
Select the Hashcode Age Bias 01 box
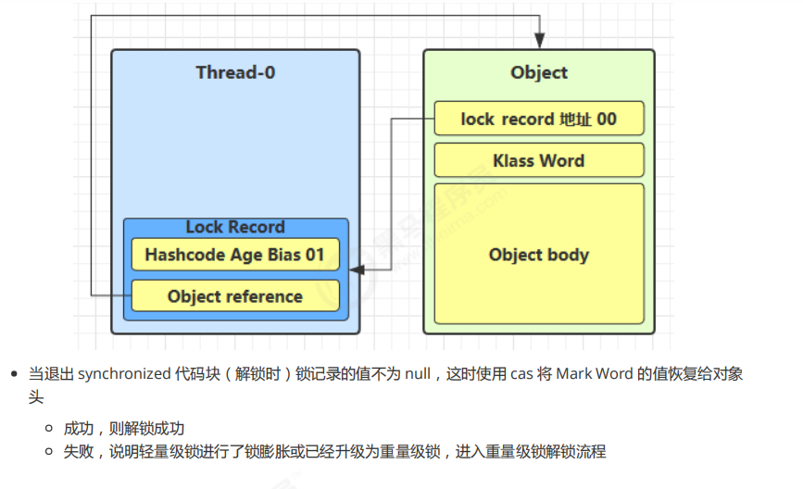pos(235,254)
